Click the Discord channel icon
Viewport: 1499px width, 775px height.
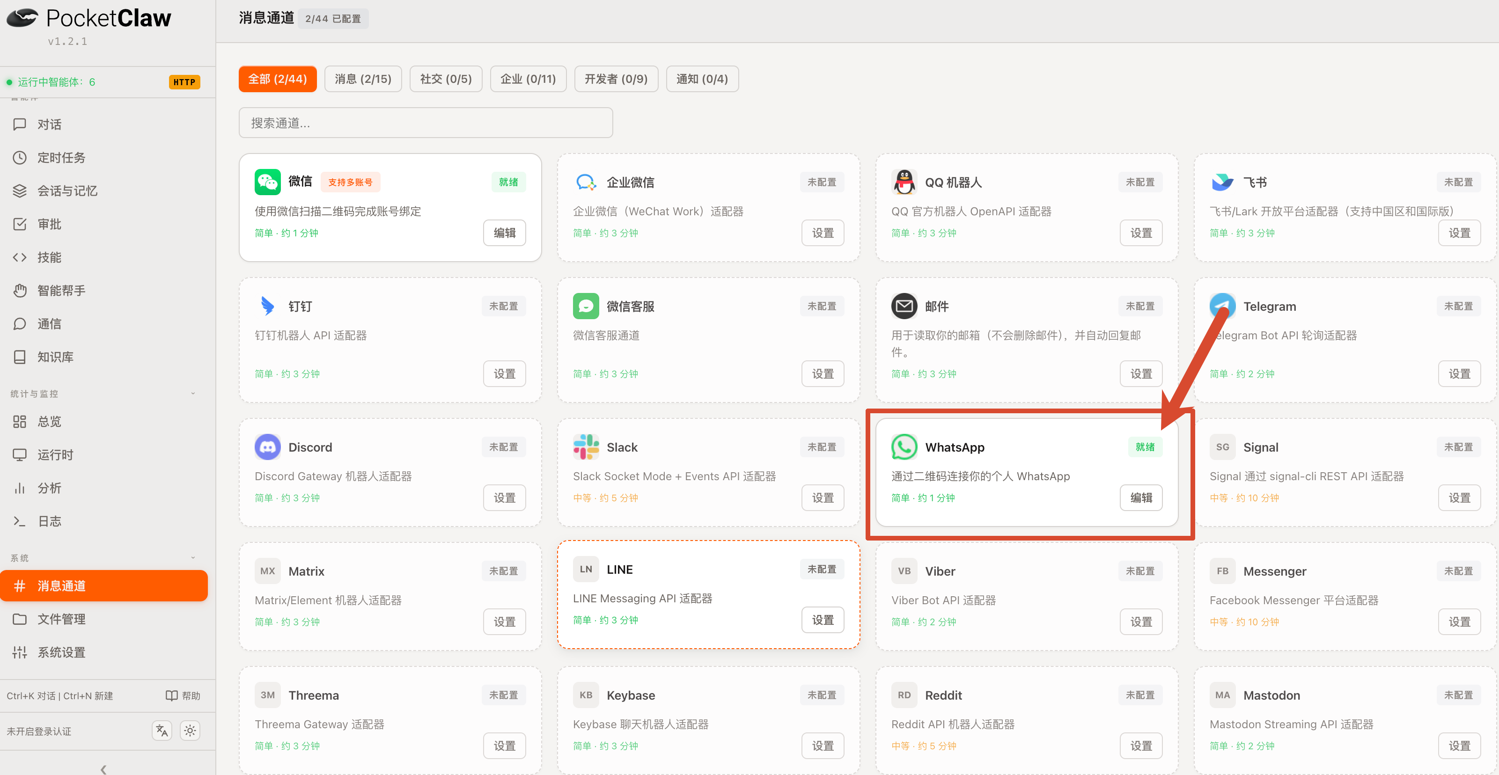click(267, 447)
